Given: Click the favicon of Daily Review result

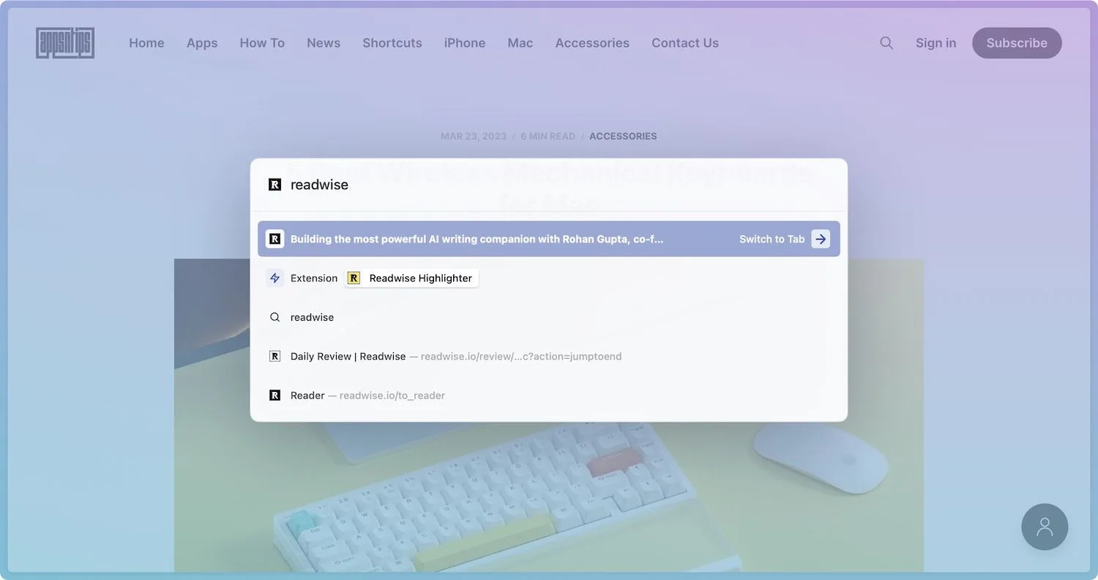Looking at the screenshot, I should coord(275,357).
